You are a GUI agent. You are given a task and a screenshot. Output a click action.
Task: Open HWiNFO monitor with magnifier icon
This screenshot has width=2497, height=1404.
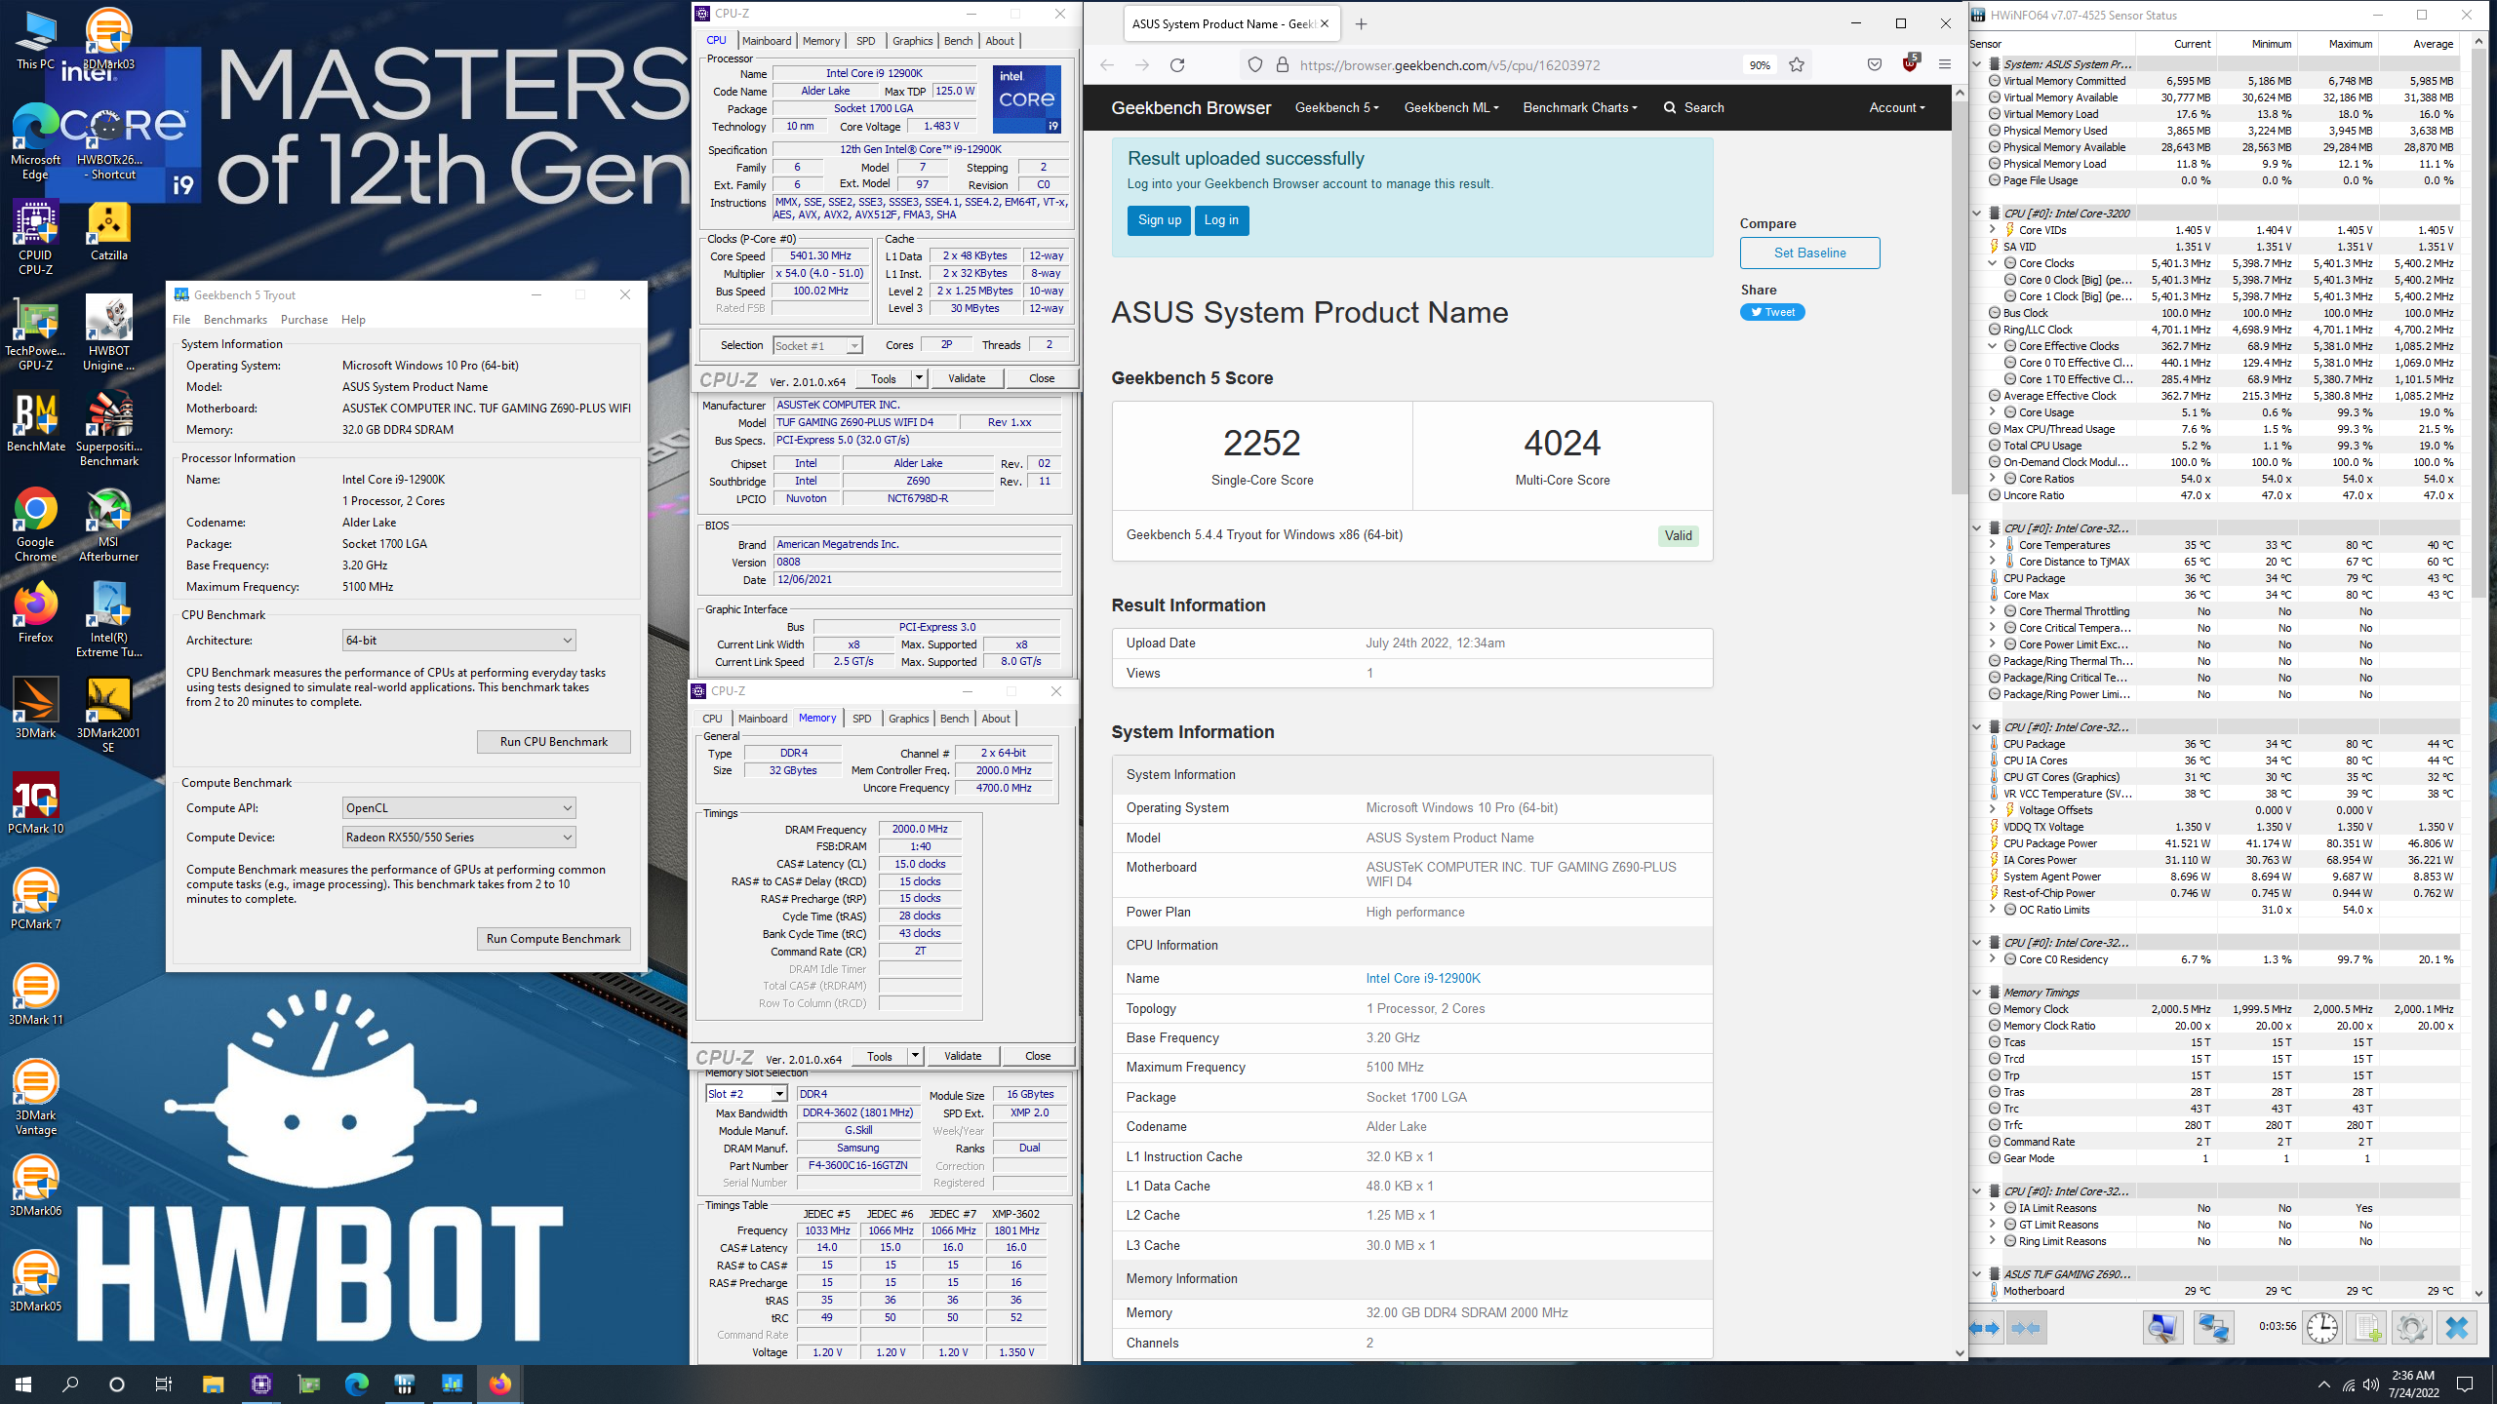[x=2162, y=1328]
